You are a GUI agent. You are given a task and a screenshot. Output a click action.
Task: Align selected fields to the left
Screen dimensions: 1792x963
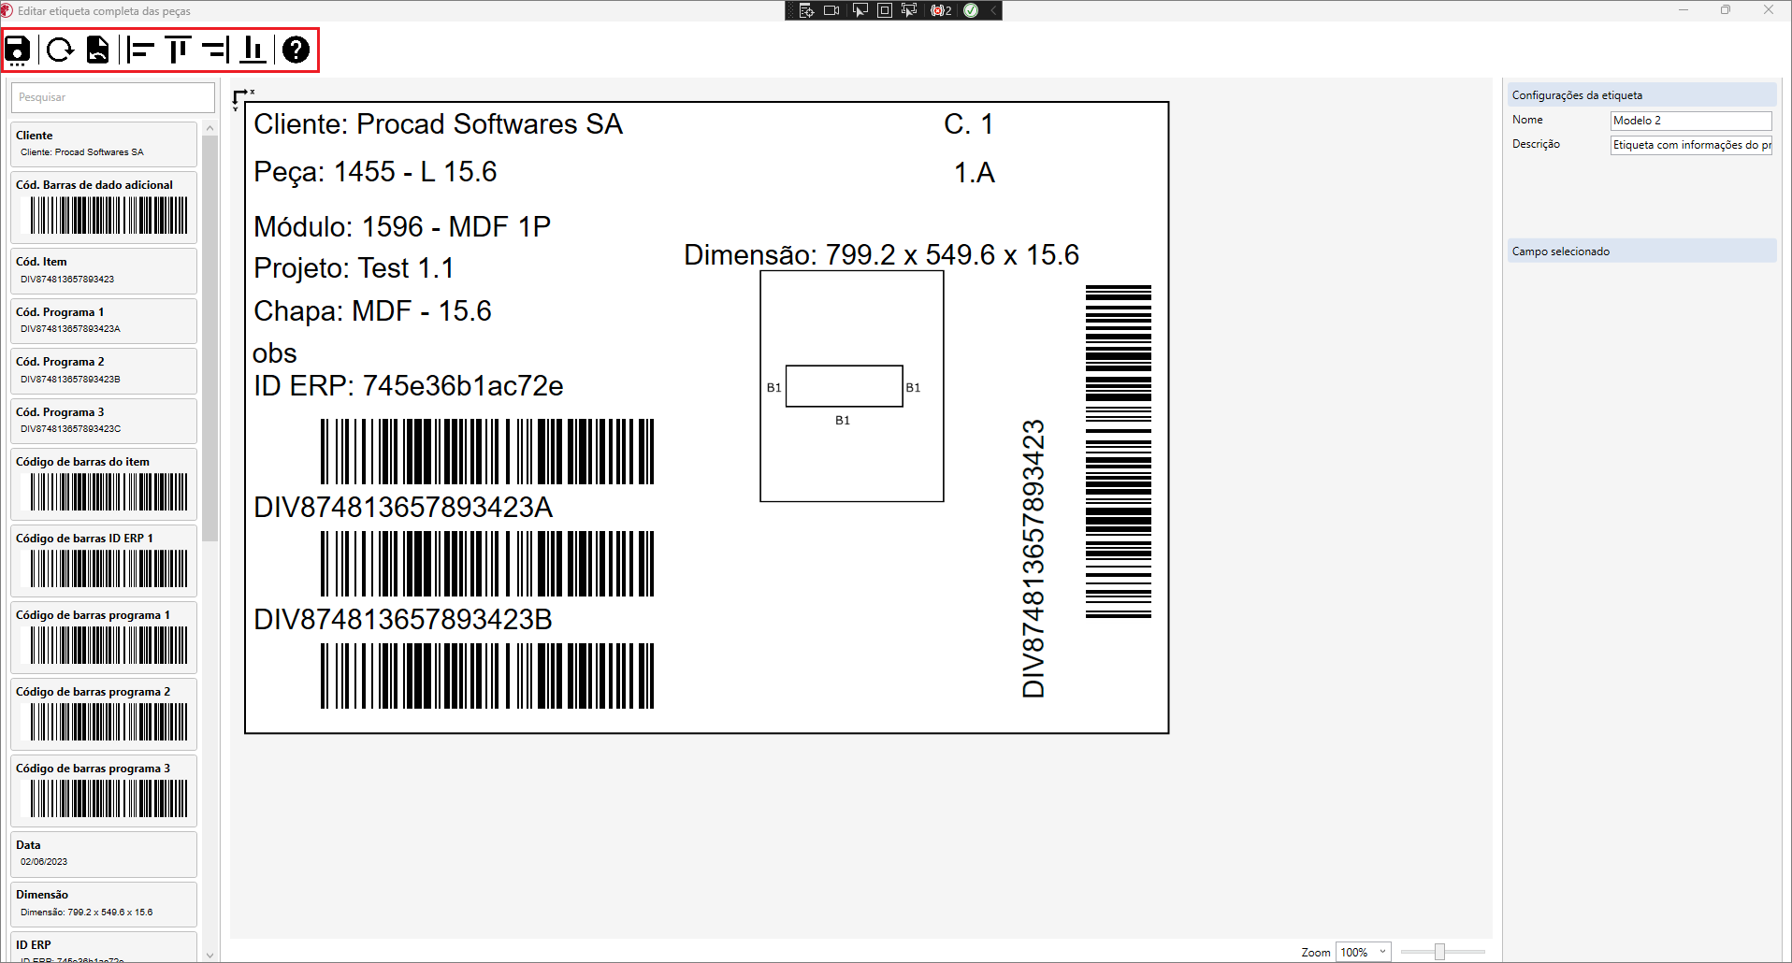pyautogui.click(x=140, y=50)
